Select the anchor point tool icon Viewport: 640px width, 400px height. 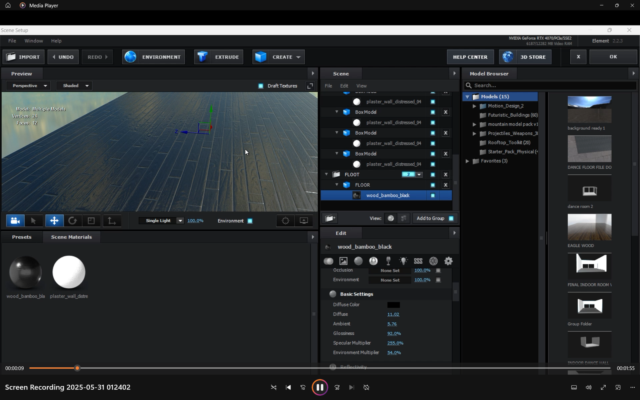[112, 221]
